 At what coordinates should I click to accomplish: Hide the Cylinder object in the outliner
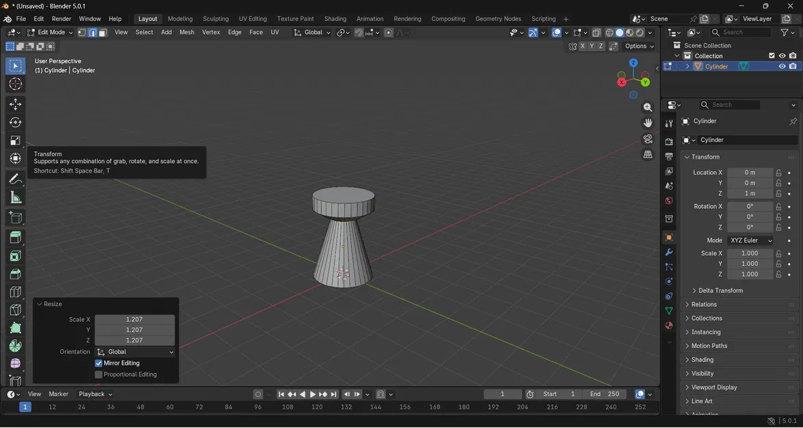tap(781, 66)
